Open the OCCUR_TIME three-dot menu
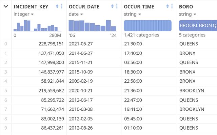The image size is (217, 135). click(172, 6)
